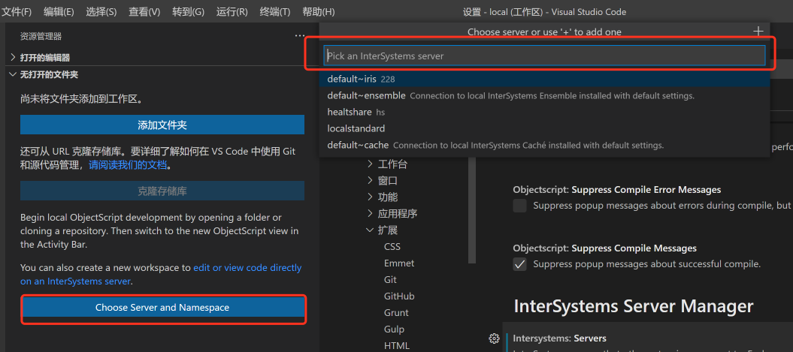Viewport: 793px width, 352px height.
Task: Select the default~ensemble server entry
Action: (x=544, y=95)
